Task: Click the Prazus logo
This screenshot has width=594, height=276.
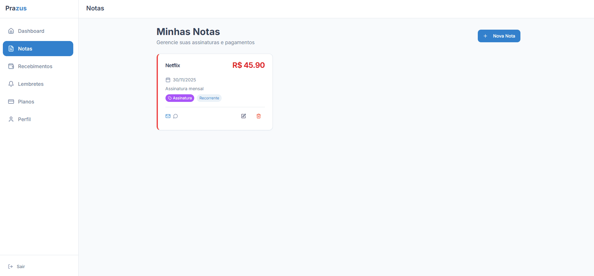Action: 16,8
